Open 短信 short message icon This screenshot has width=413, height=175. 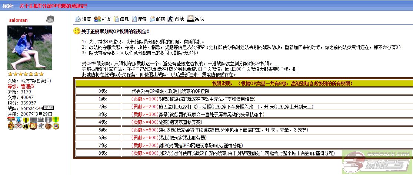click(x=83, y=19)
